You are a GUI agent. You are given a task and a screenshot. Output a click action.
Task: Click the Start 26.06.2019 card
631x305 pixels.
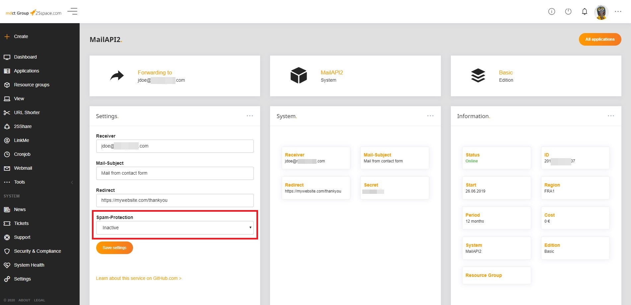point(496,188)
